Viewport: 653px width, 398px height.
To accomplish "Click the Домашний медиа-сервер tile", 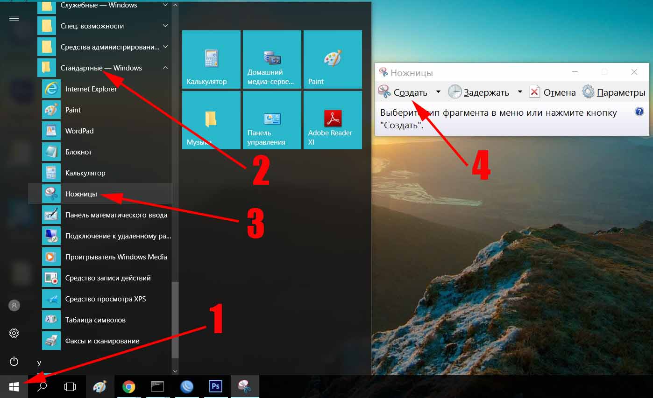I will pos(272,59).
